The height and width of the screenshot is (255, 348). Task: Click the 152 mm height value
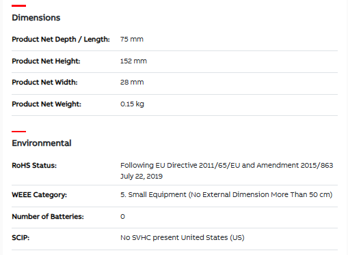pos(133,61)
